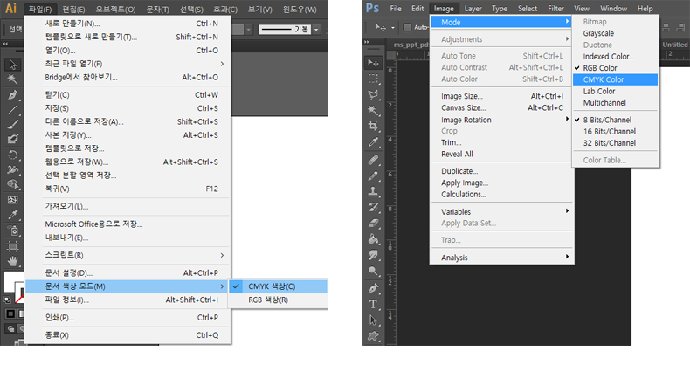Select the Photoshop Clone Stamp tool
The image size is (690, 365).
(373, 191)
